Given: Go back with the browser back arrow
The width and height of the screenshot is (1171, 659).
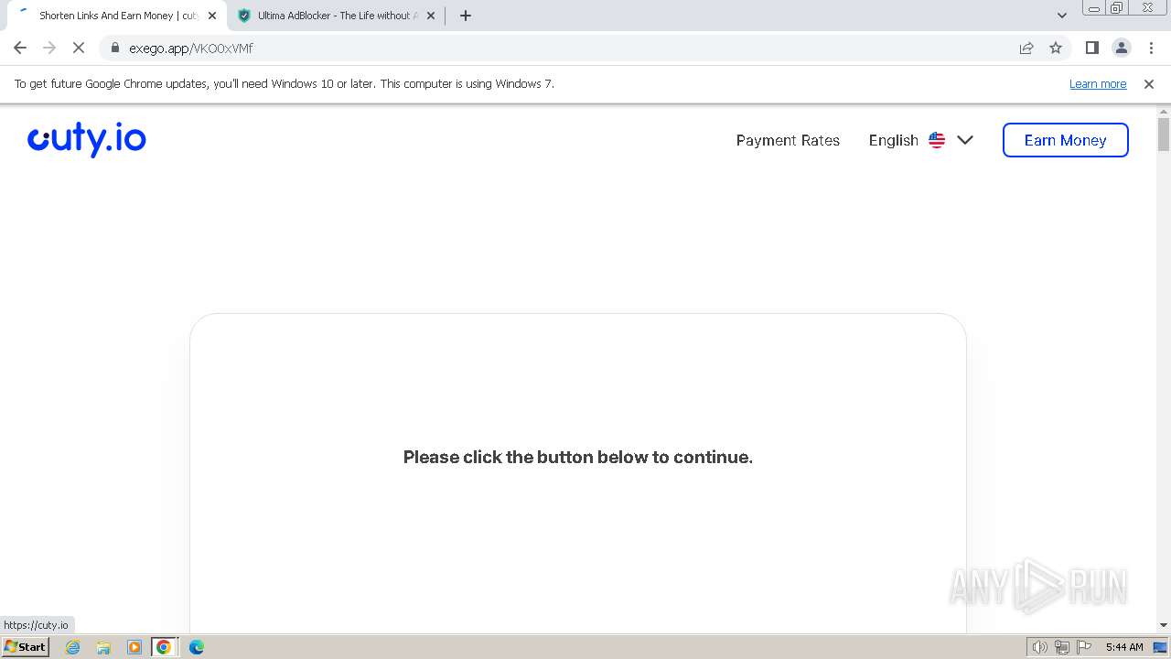Looking at the screenshot, I should tap(20, 48).
